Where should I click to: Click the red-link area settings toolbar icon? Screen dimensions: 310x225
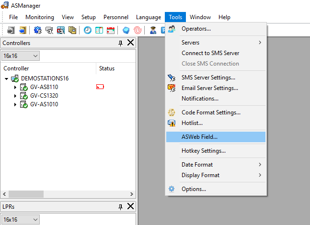(61, 30)
